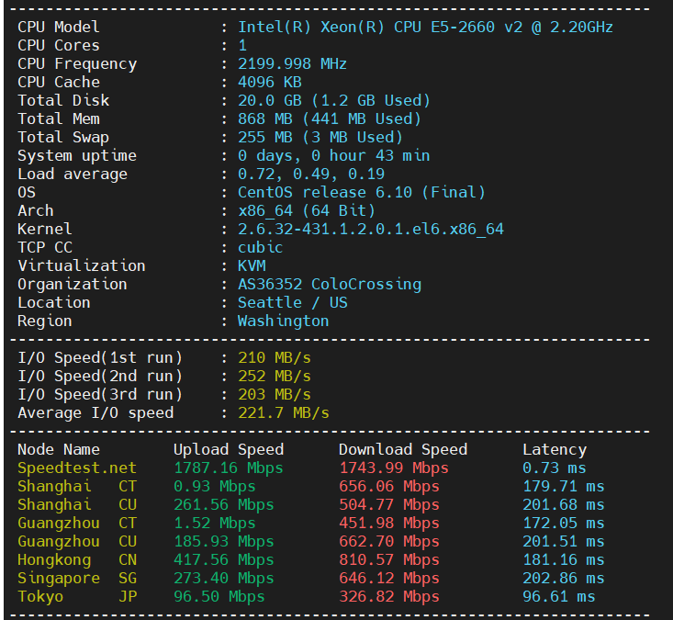Click the Download Speed column header
673x620 pixels.
pos(402,449)
